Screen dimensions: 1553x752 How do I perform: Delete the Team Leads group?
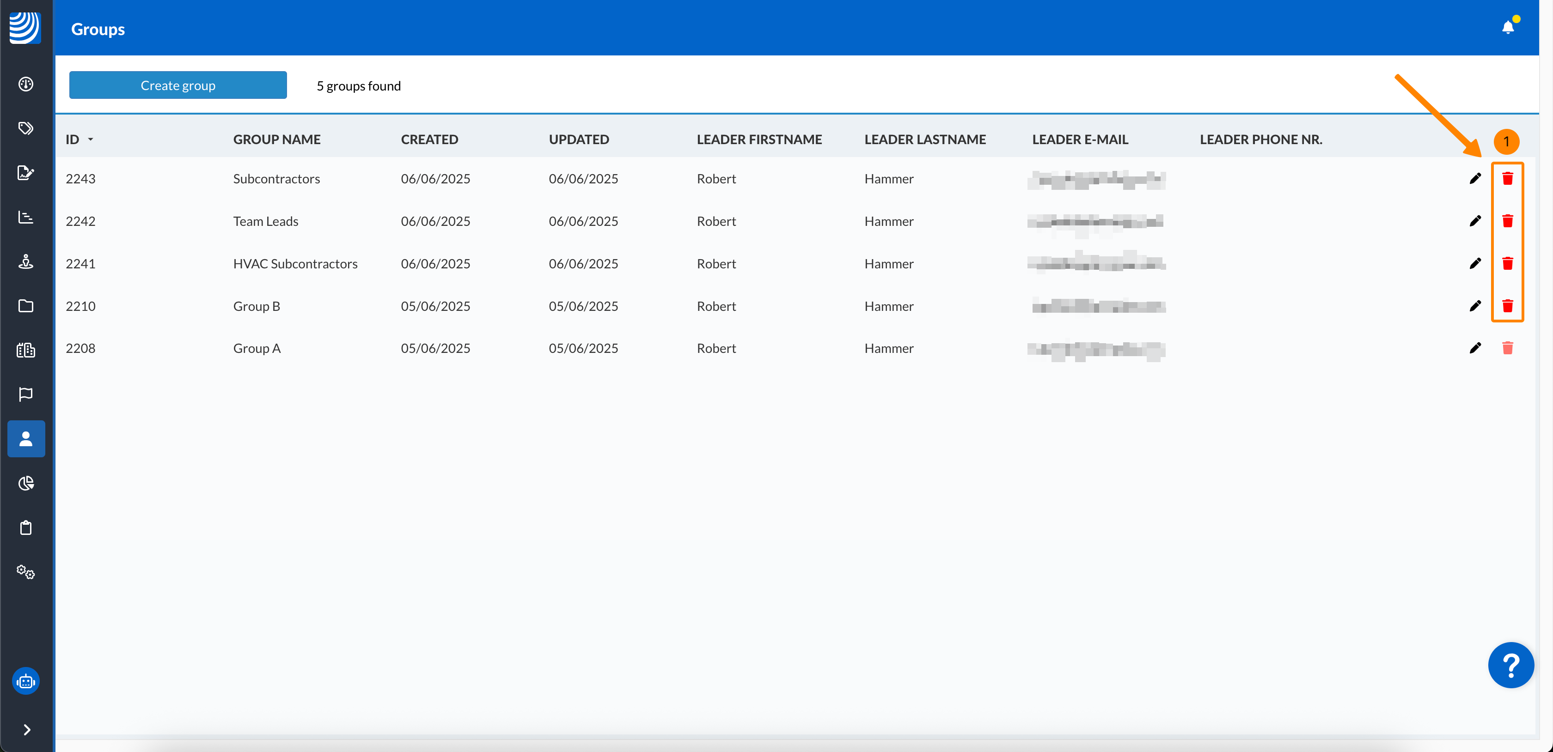(x=1507, y=221)
